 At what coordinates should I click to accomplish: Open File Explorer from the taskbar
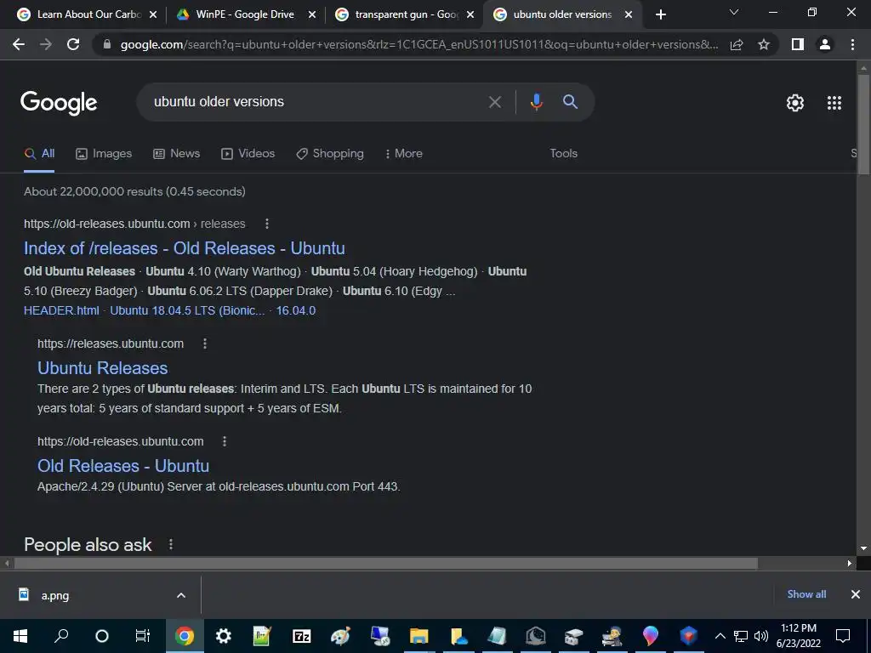(x=418, y=636)
